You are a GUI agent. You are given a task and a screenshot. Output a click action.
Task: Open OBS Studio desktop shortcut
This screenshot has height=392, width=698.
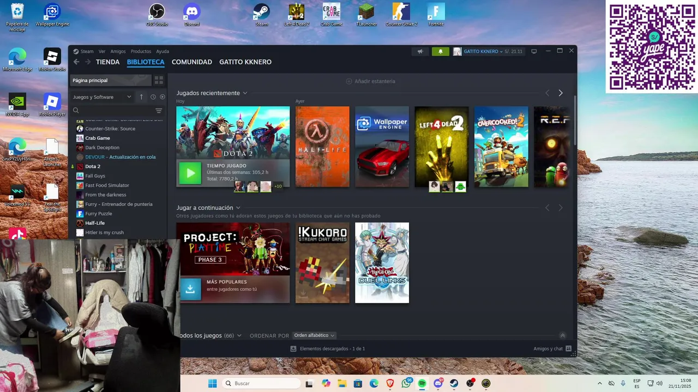point(157,15)
